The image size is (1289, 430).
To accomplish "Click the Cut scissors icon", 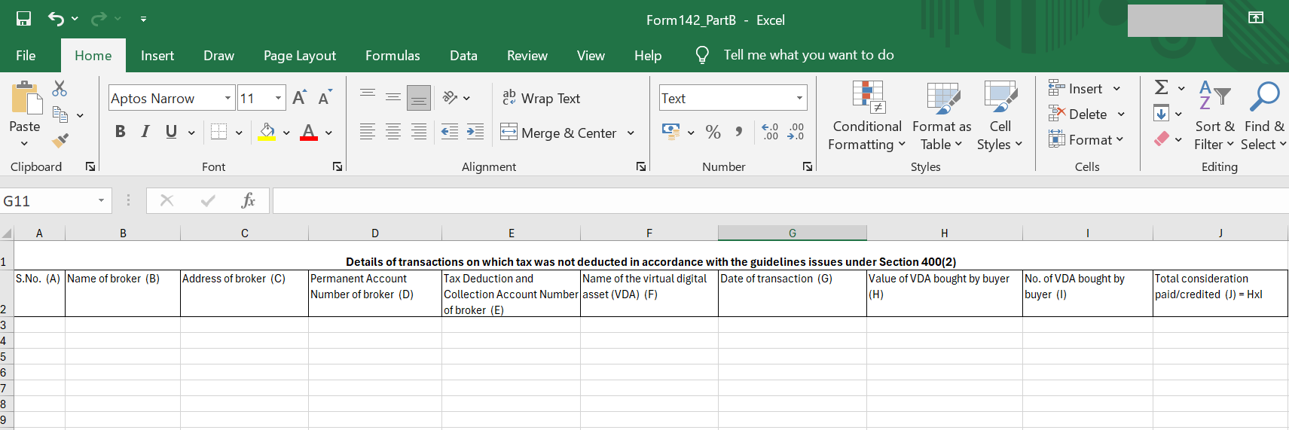I will (x=60, y=89).
